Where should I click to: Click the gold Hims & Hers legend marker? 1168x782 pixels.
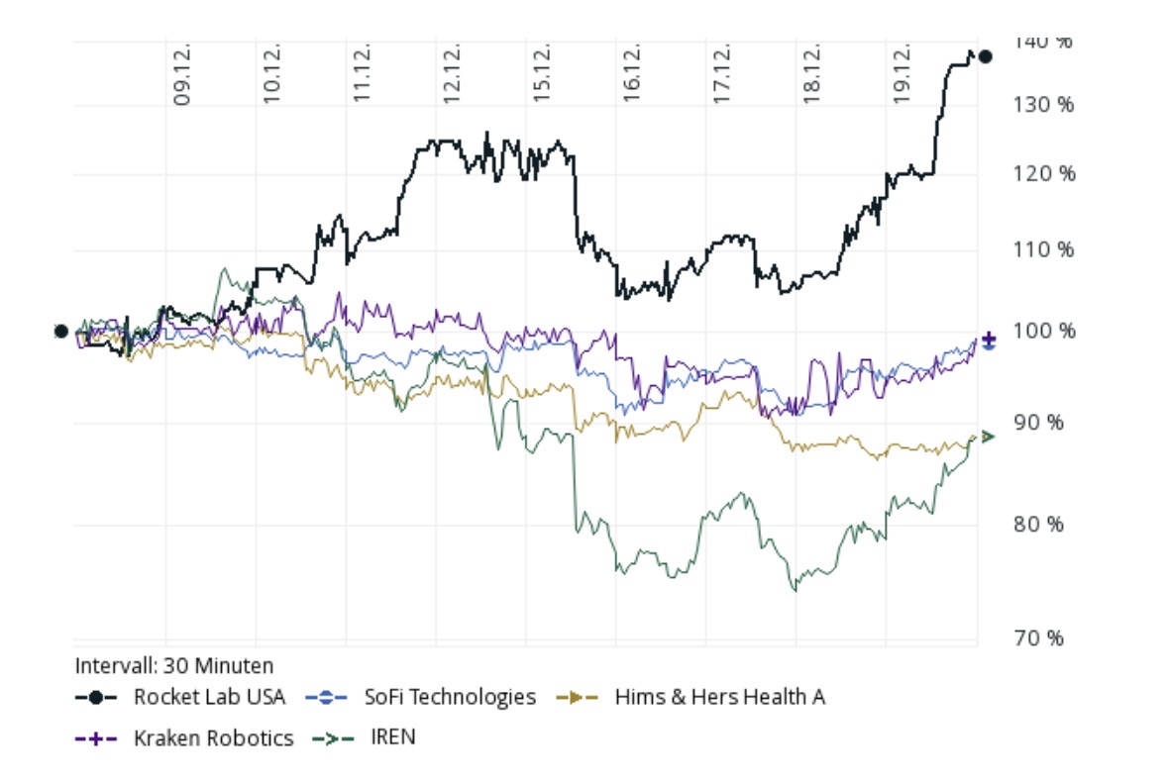click(579, 697)
